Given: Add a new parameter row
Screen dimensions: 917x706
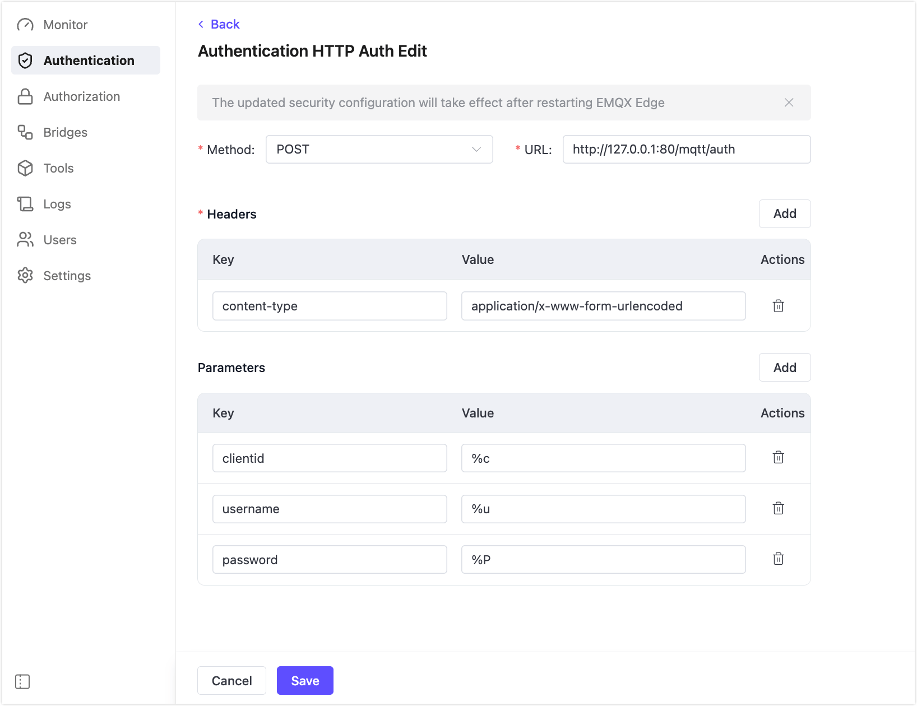Looking at the screenshot, I should 784,368.
